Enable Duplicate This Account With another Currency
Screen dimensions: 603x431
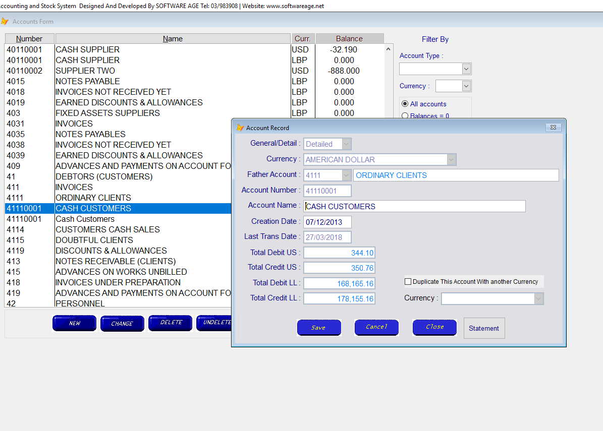408,282
